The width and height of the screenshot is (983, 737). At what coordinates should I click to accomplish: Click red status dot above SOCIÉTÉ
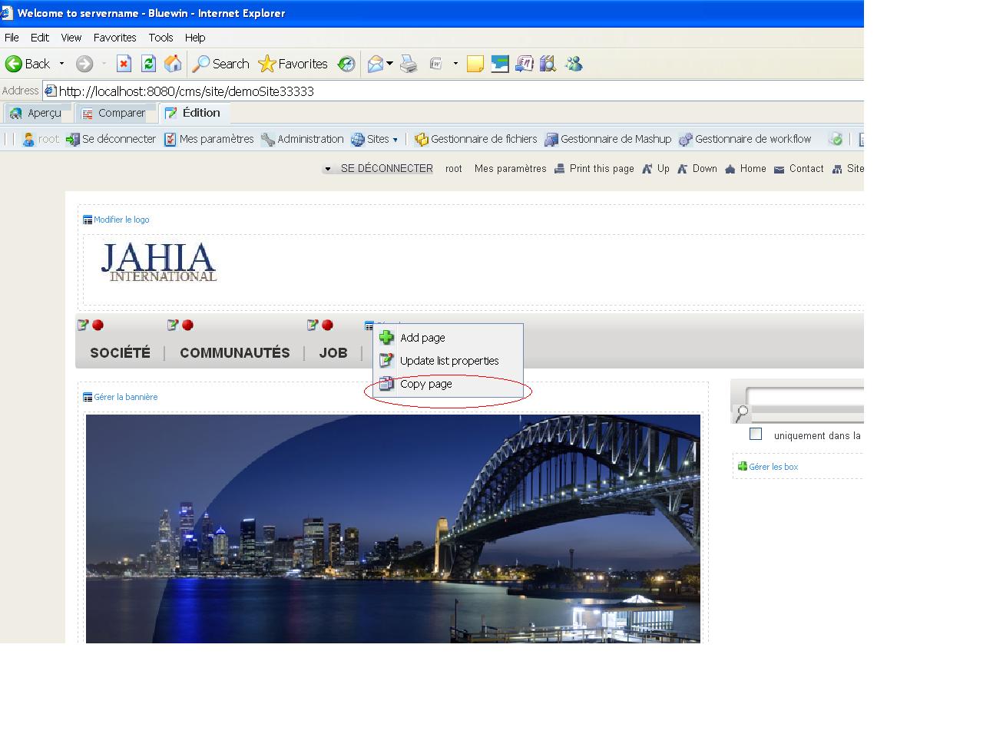[98, 325]
